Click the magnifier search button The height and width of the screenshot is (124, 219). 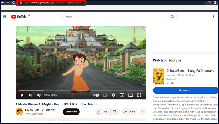(172, 17)
